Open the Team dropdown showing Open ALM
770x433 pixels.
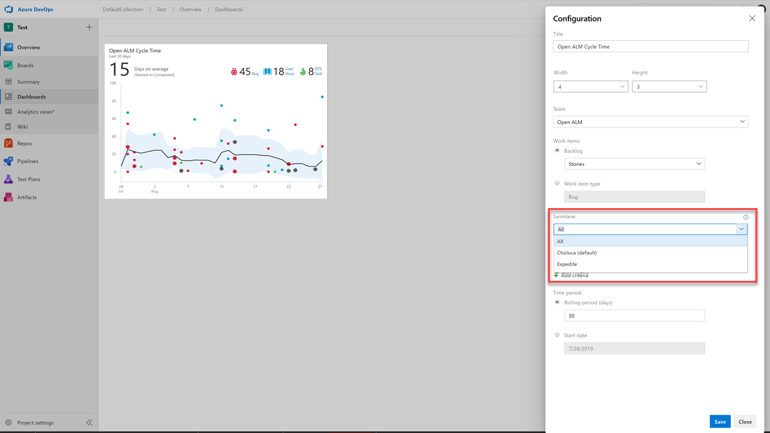[x=650, y=121]
